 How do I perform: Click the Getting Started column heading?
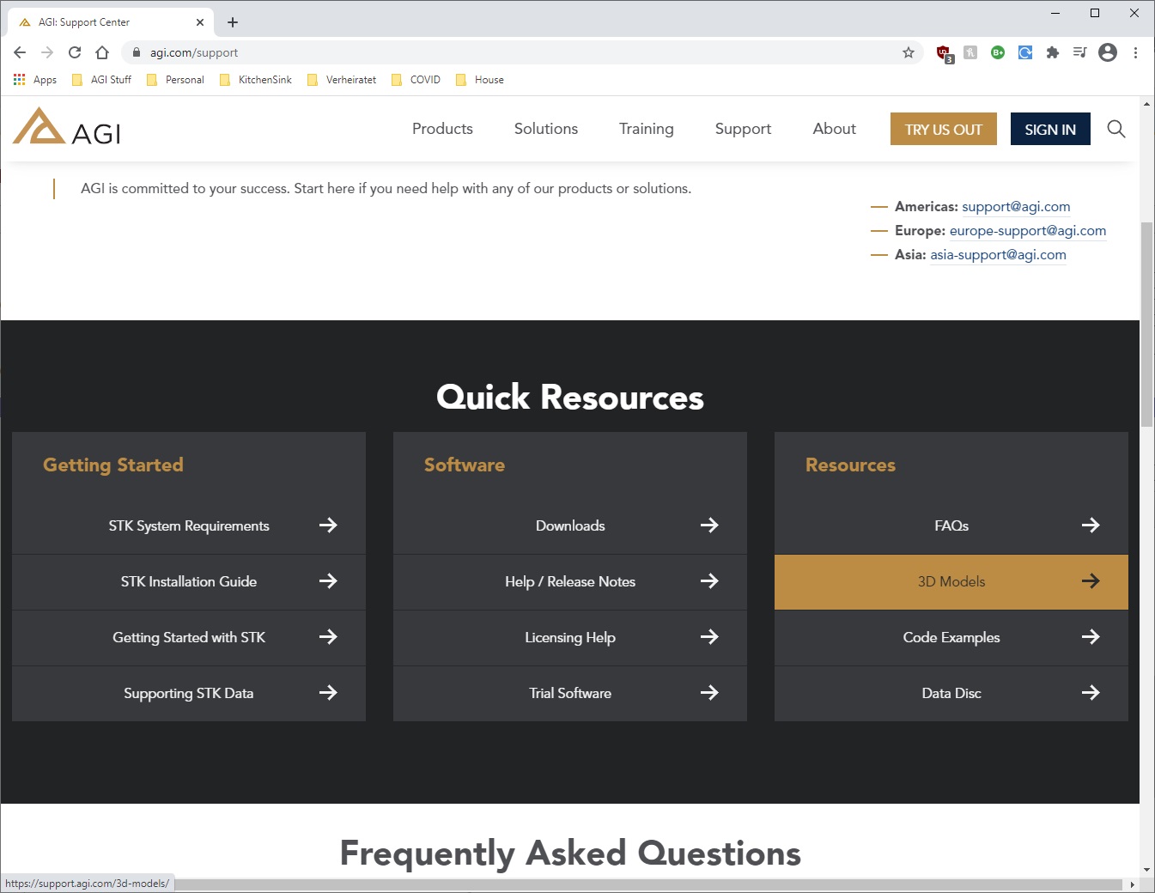pyautogui.click(x=113, y=465)
